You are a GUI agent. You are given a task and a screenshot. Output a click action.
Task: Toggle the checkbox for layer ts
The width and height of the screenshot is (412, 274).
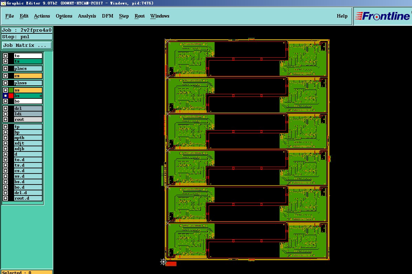click(6, 61)
